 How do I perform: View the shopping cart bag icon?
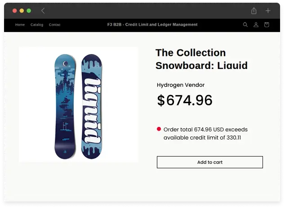pos(267,25)
